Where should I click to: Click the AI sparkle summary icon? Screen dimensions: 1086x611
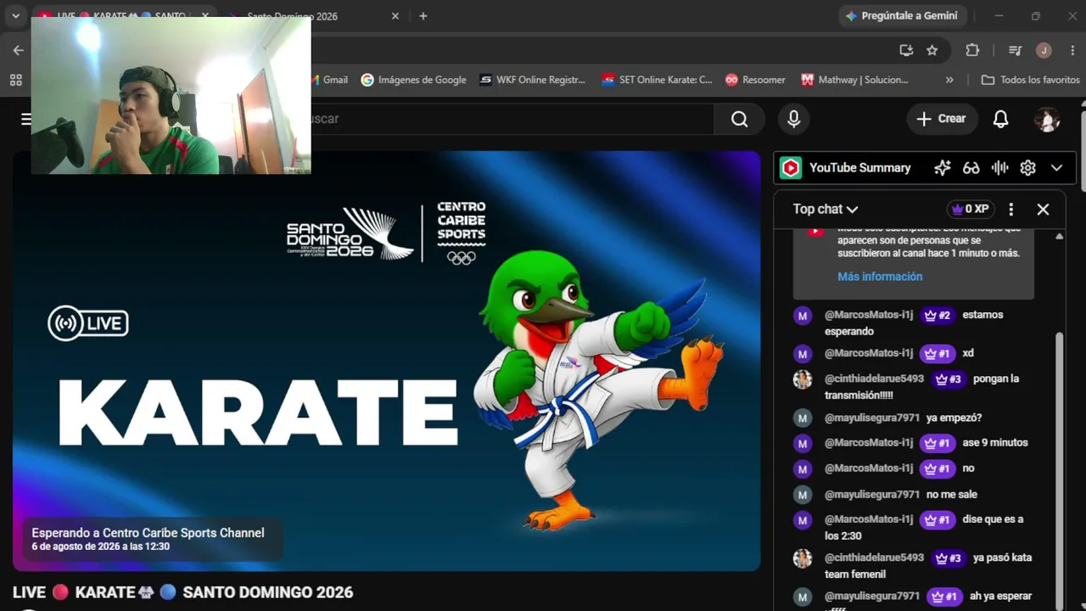tap(943, 168)
